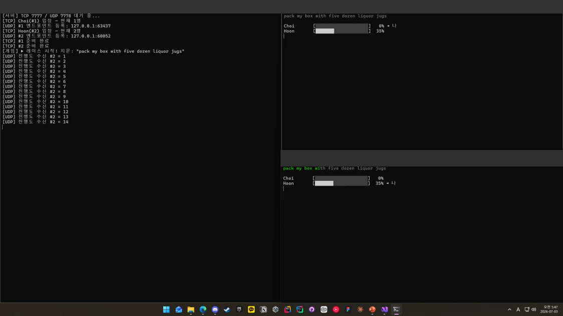Open the volume control in system tray
The height and width of the screenshot is (316, 563).
(x=534, y=309)
